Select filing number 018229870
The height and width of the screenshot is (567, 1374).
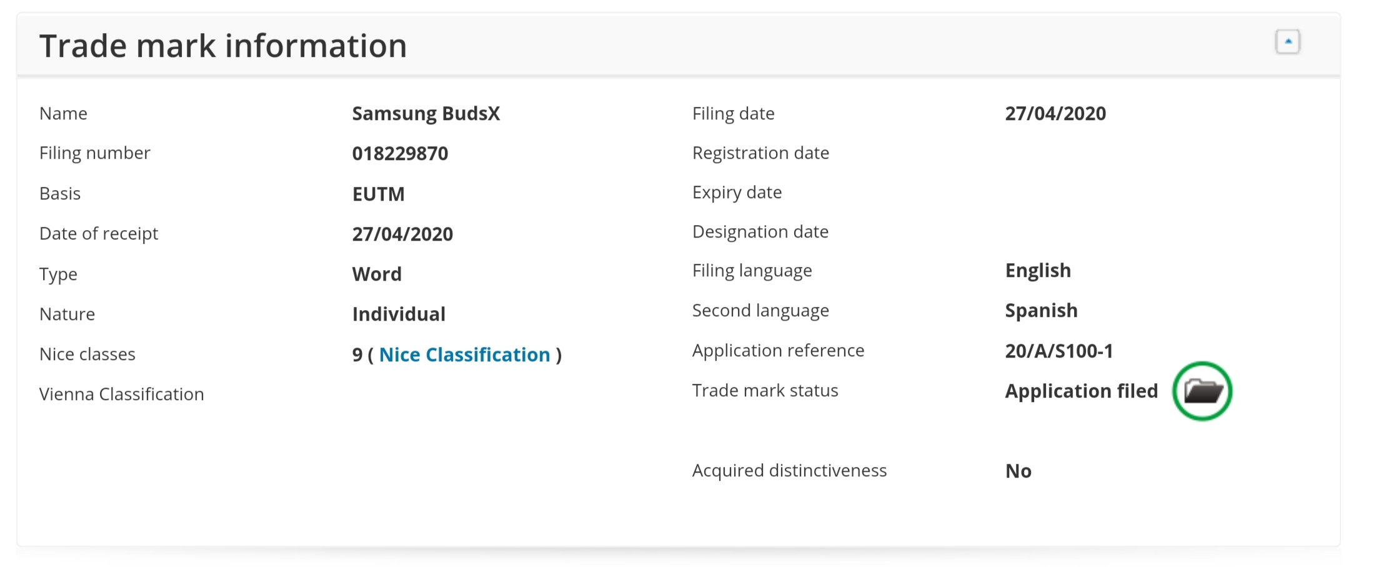click(400, 154)
